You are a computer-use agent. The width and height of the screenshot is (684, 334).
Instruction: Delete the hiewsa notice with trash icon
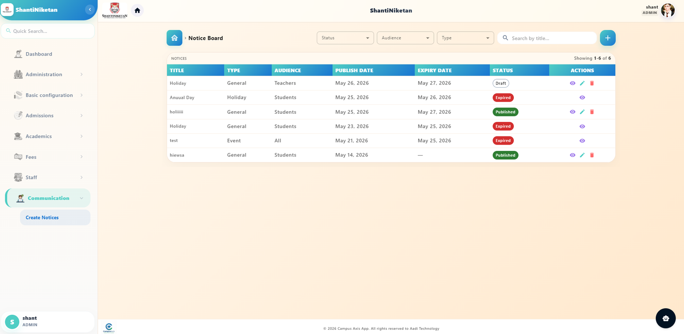[592, 155]
